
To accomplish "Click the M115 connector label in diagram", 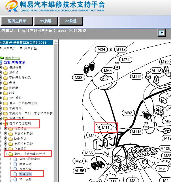I will pyautogui.click(x=136, y=131).
